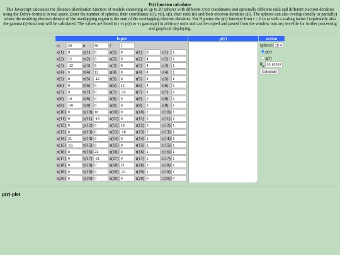
Task: Click the r(20) radius field
Action: (152, 178)
